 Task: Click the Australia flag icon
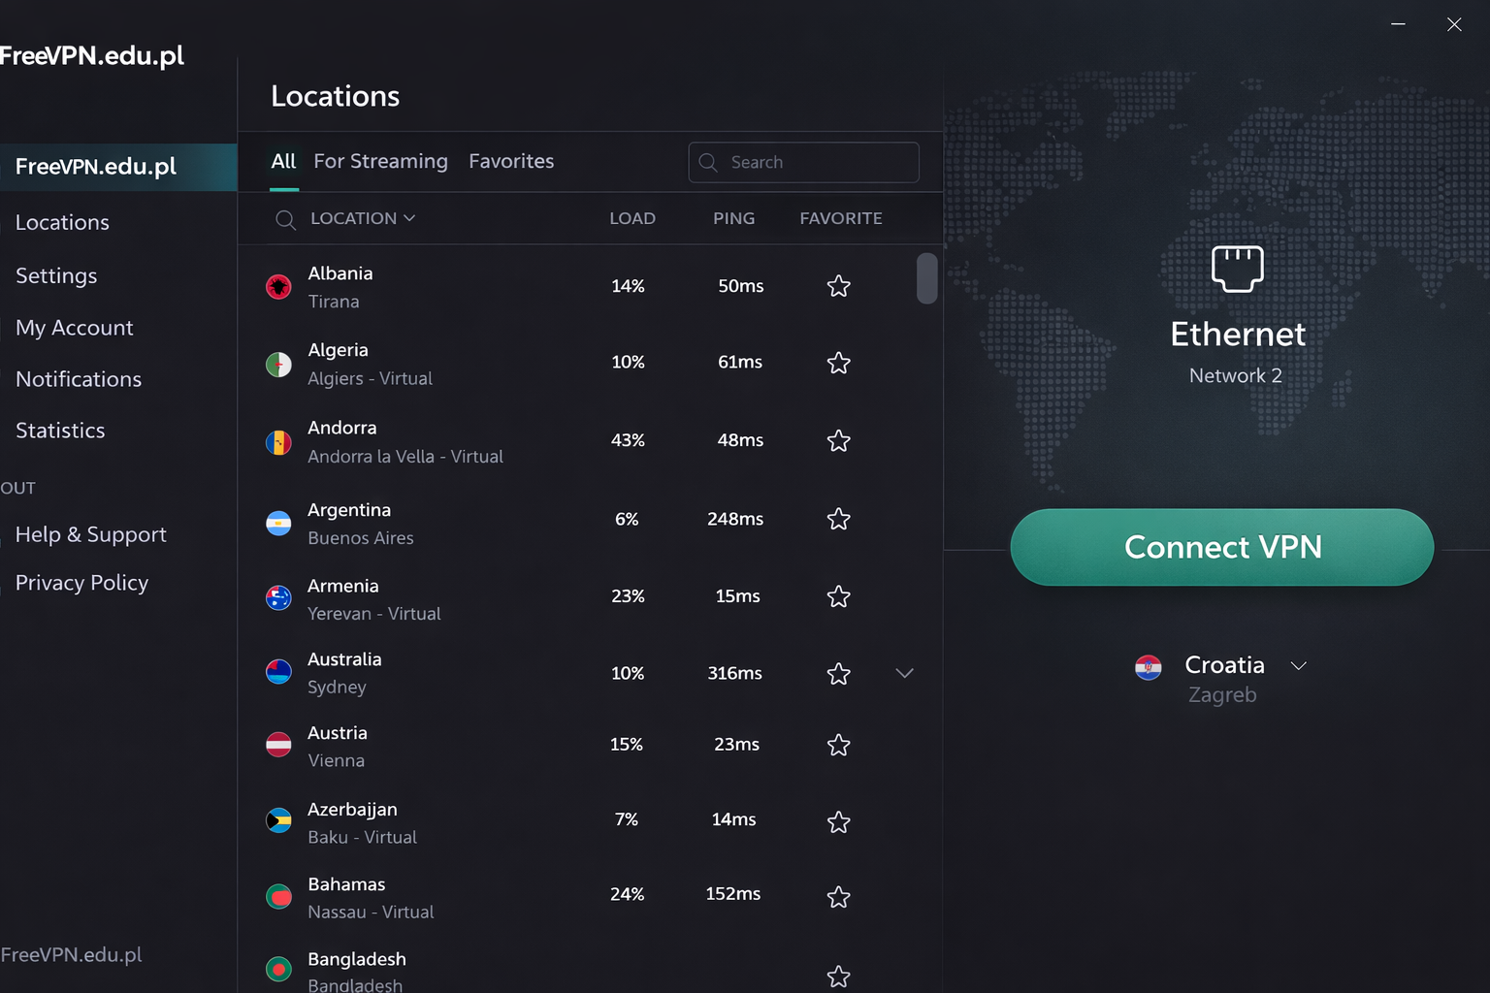coord(278,672)
